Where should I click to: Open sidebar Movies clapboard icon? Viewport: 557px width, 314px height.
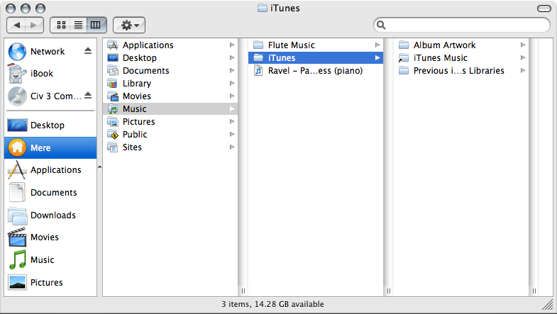pyautogui.click(x=17, y=237)
